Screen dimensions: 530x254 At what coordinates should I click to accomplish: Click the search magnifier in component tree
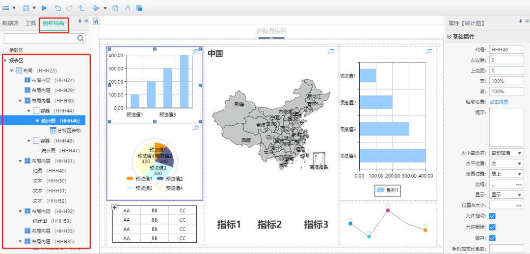click(80, 38)
